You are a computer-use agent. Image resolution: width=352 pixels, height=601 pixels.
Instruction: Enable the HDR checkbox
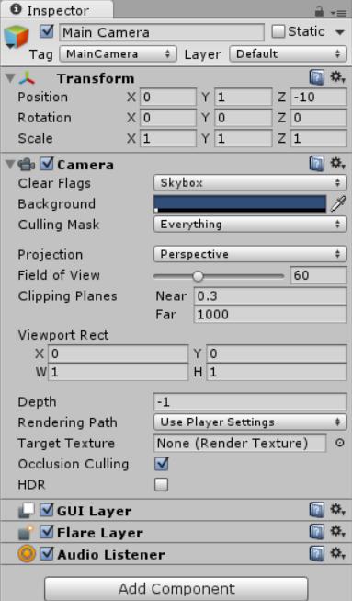pos(161,484)
